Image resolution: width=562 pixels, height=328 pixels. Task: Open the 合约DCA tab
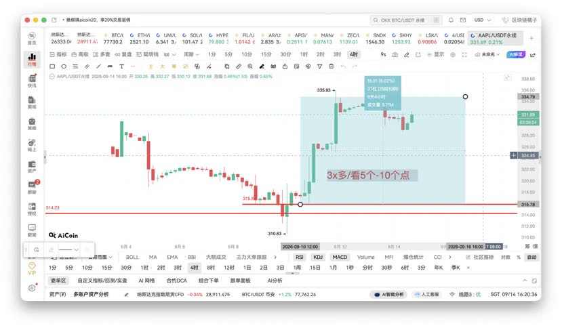point(176,281)
